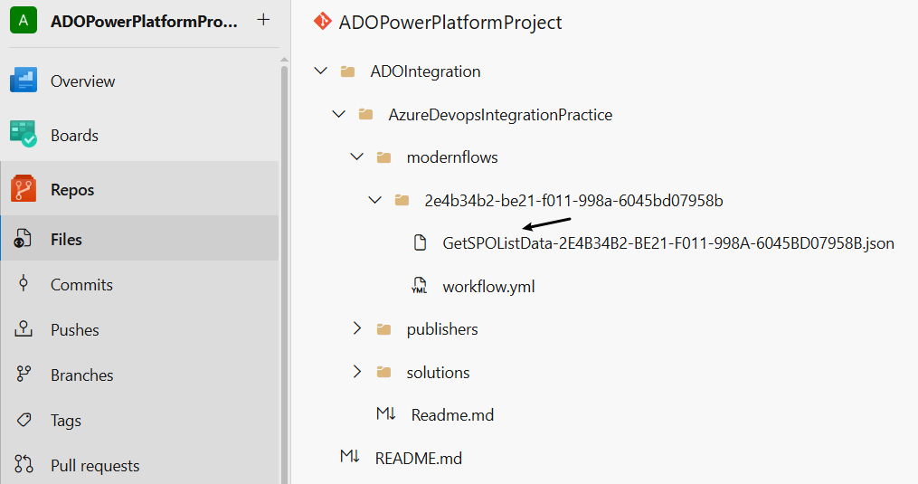918x484 pixels.
Task: Click the Tags icon in the sidebar
Action: pyautogui.click(x=24, y=420)
